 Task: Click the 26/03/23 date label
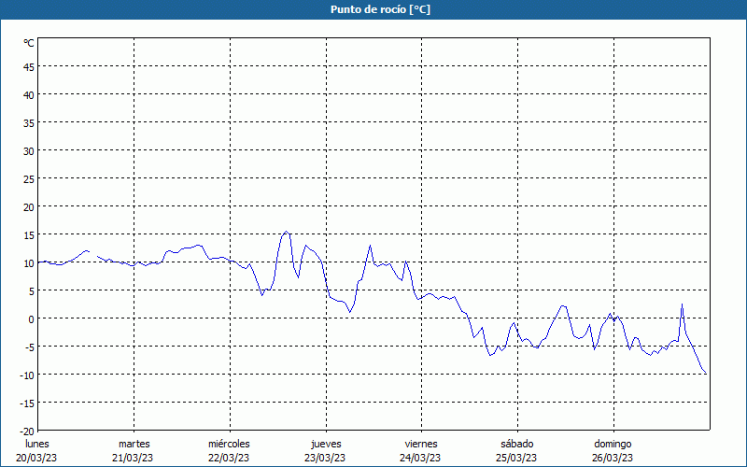[612, 458]
